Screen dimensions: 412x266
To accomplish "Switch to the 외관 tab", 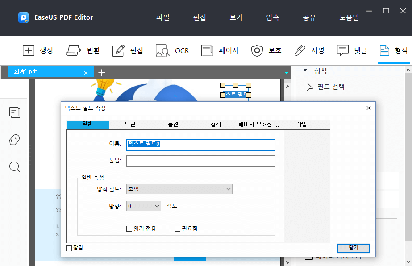I will [130, 125].
